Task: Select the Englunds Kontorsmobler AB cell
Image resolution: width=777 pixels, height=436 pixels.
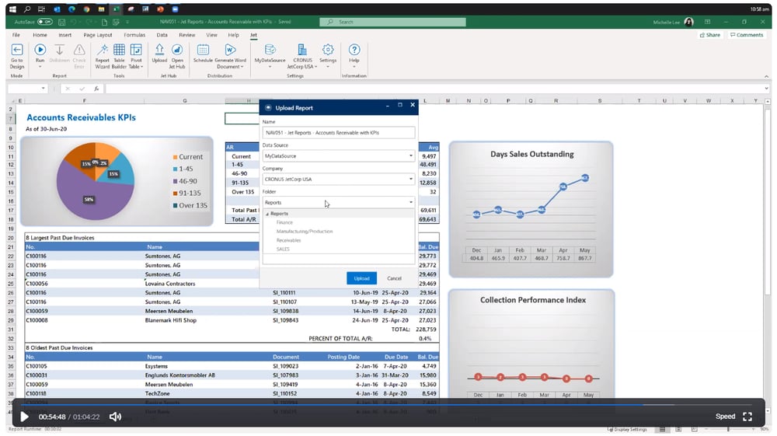Action: 180,375
